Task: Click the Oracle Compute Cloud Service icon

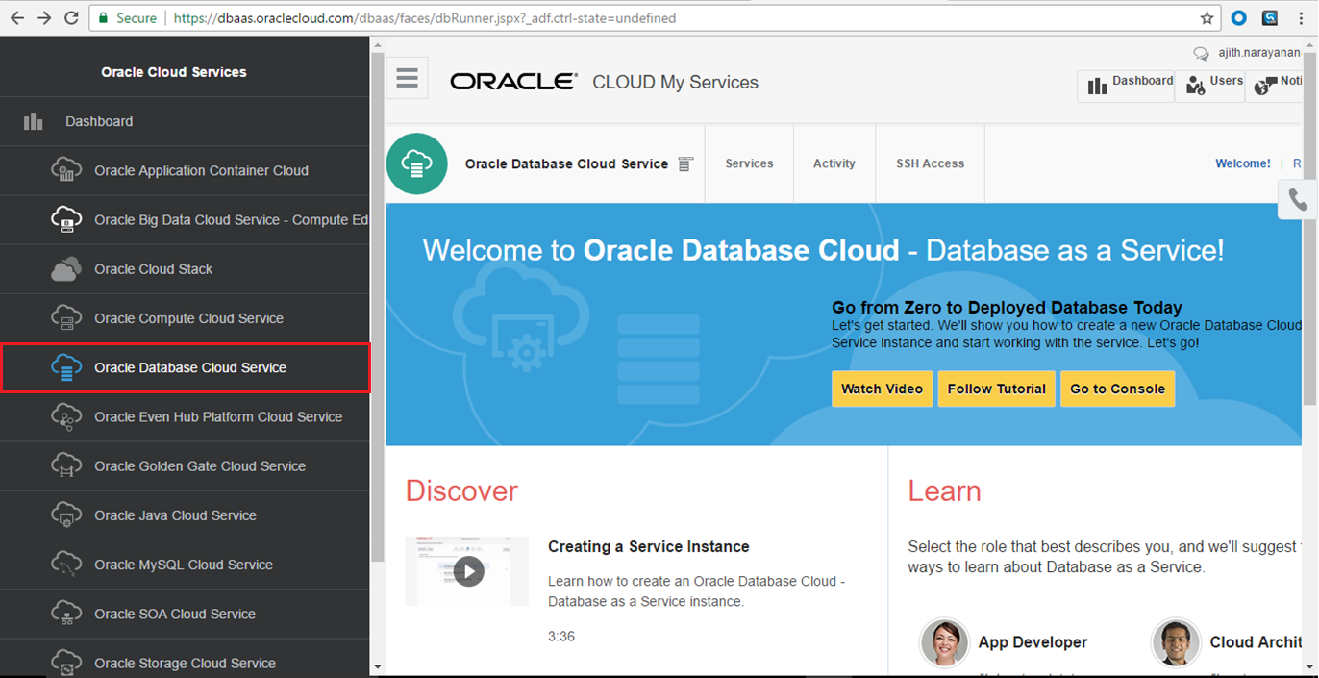Action: coord(66,318)
